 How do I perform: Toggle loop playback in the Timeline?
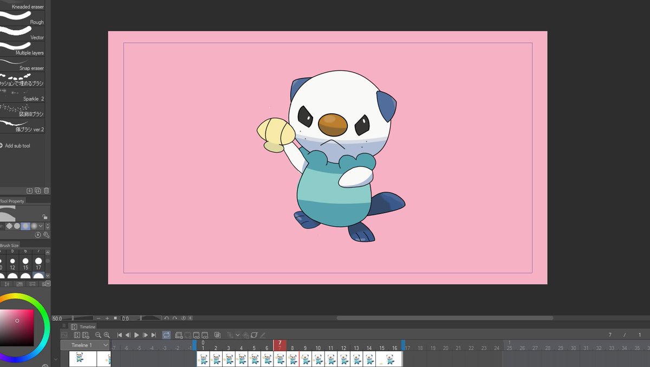[166, 335]
